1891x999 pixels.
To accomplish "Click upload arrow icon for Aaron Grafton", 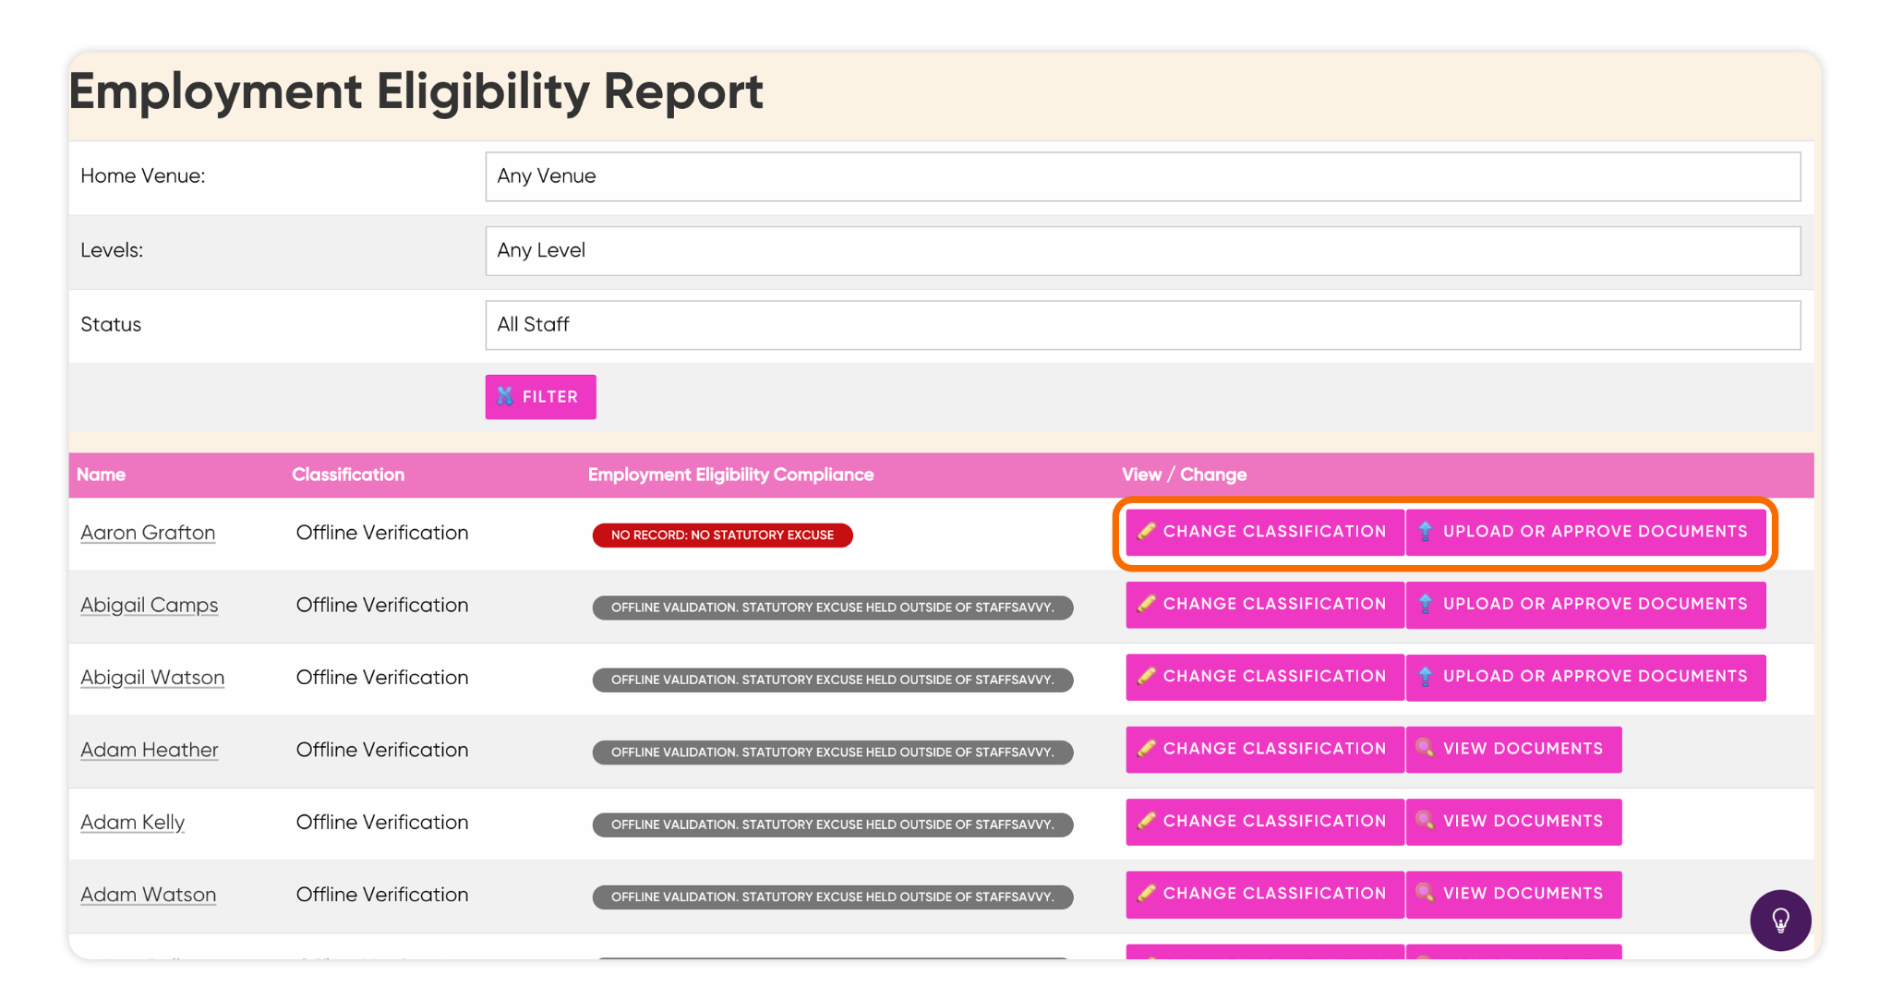I will coord(1426,531).
